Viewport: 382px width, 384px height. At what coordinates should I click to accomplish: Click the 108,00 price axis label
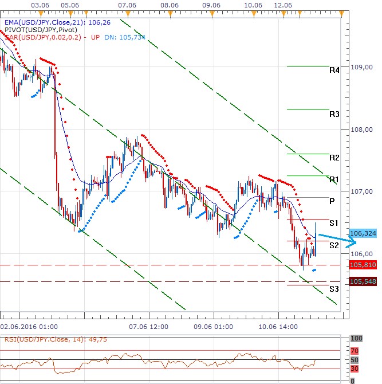point(362,130)
